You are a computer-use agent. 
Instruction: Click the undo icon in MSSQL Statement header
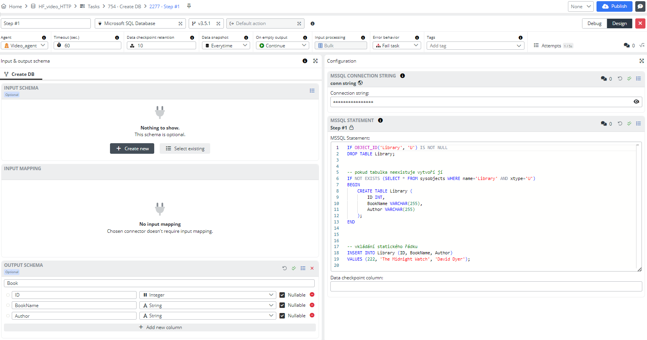(620, 124)
